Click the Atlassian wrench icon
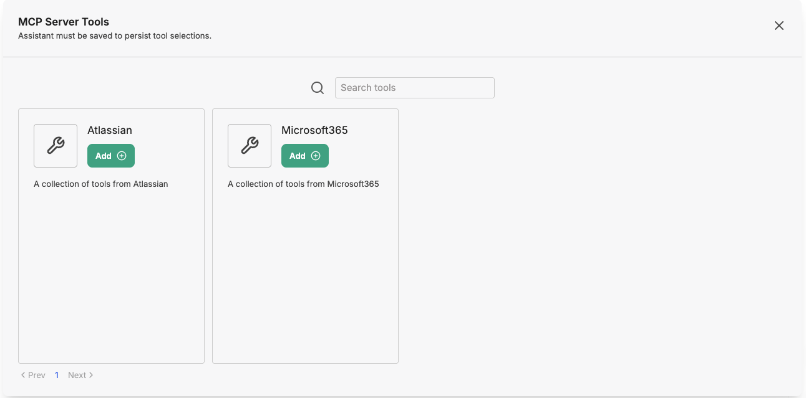 56,146
